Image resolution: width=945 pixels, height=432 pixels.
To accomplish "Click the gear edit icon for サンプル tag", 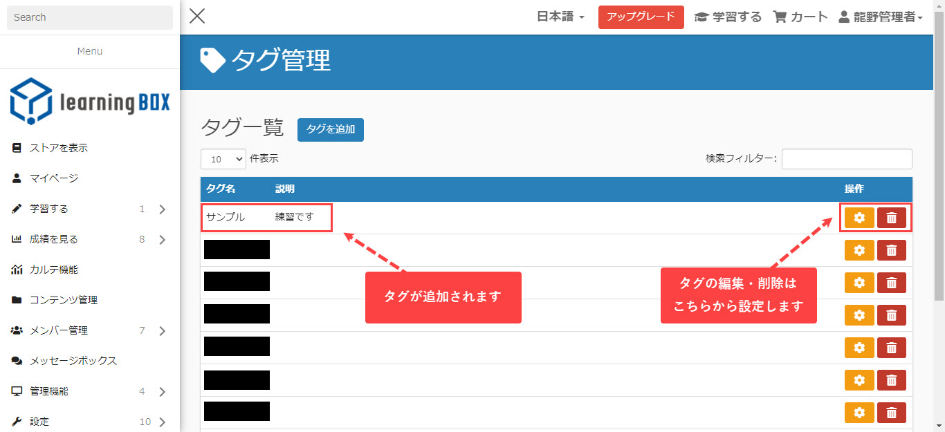I will tap(859, 218).
